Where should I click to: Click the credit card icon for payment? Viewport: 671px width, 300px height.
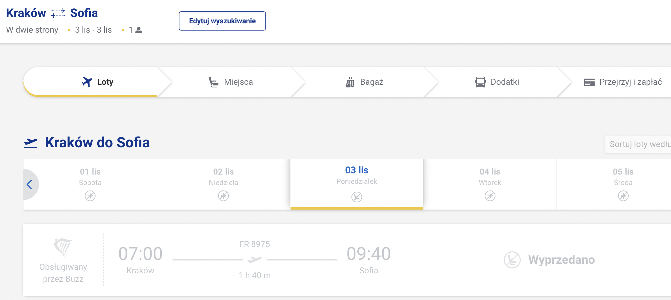click(x=589, y=82)
